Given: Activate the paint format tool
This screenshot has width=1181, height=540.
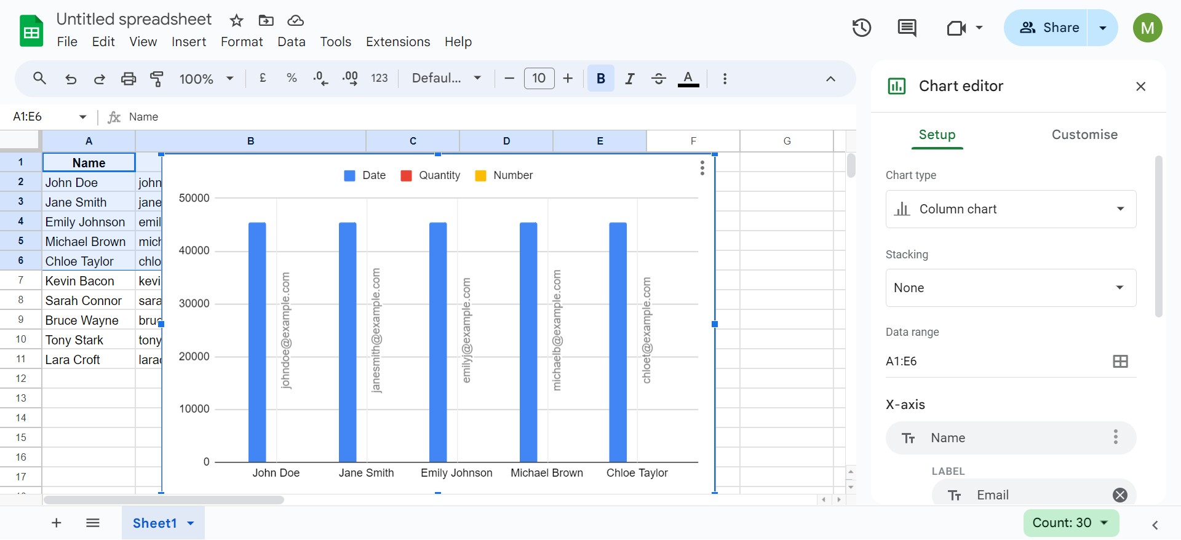Looking at the screenshot, I should [x=157, y=79].
